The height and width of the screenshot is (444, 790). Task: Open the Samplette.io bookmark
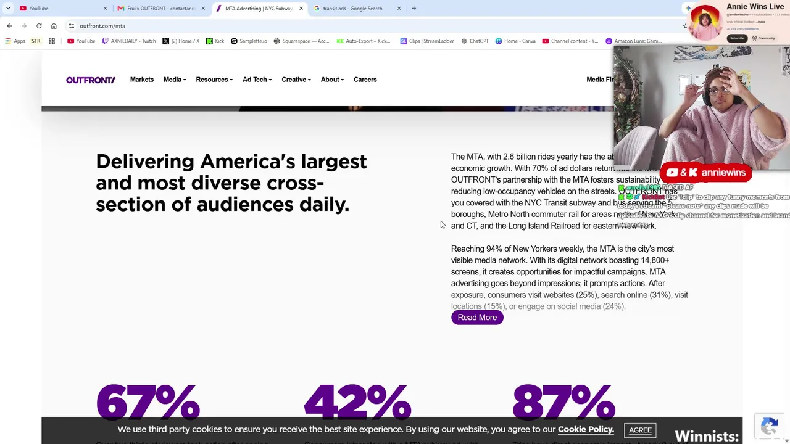[x=249, y=41]
